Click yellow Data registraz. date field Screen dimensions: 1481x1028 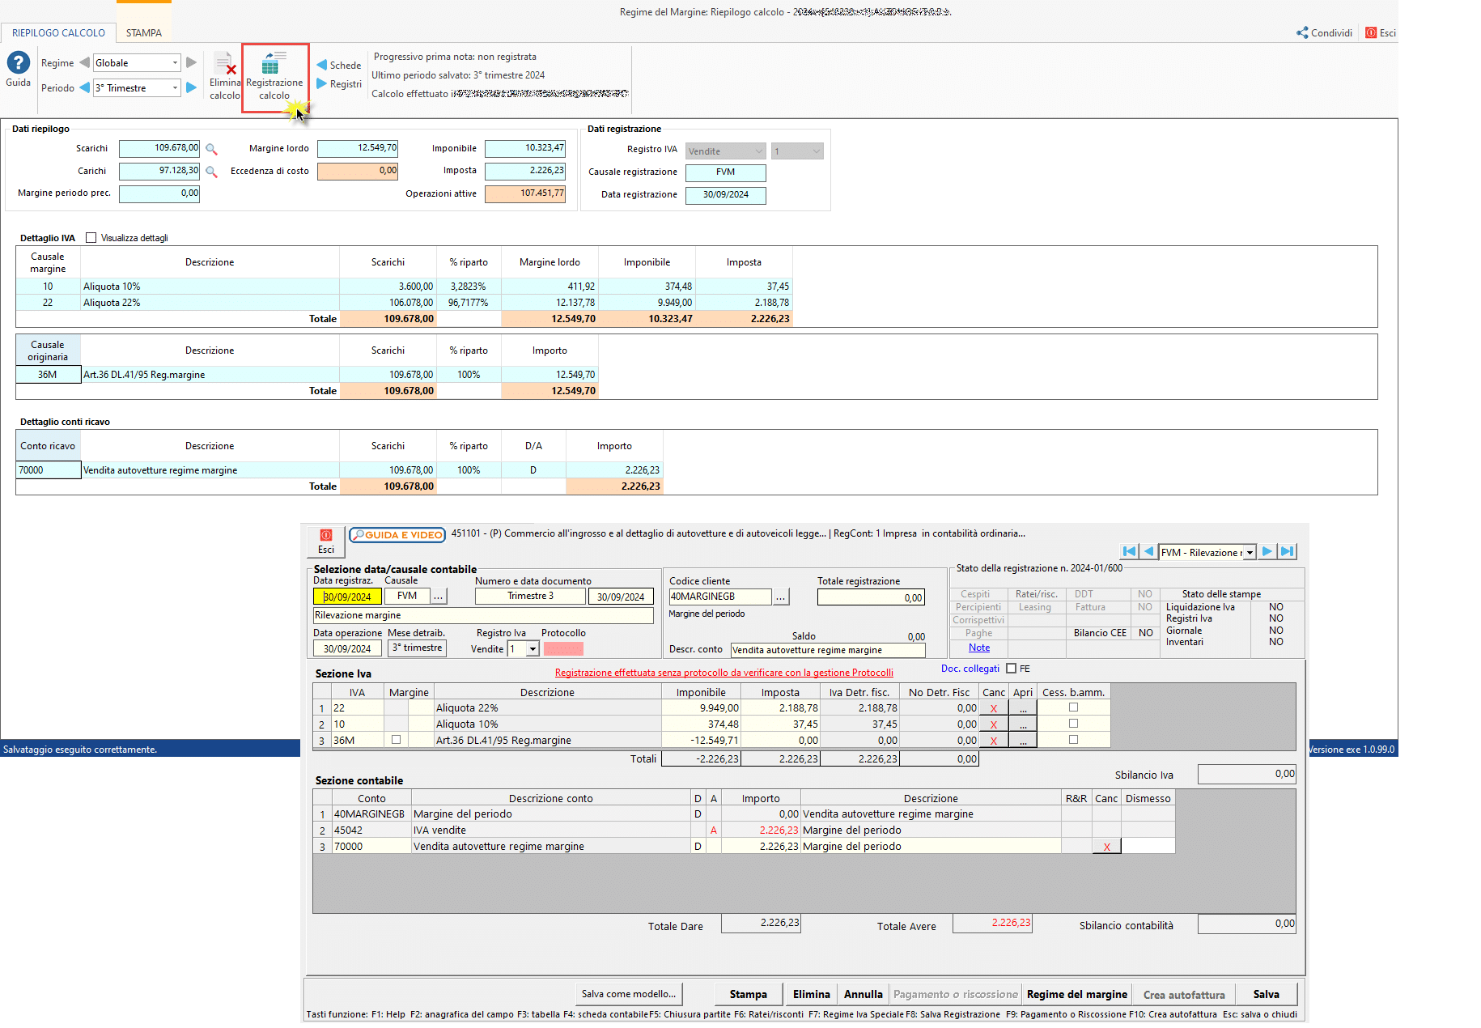347,597
